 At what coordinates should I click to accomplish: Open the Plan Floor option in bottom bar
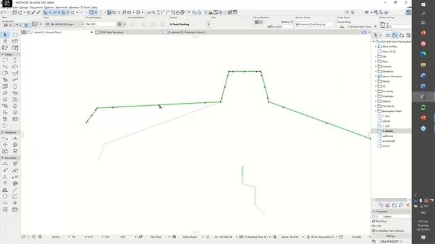156,237
